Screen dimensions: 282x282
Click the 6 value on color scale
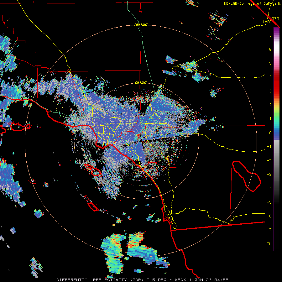(270, 49)
